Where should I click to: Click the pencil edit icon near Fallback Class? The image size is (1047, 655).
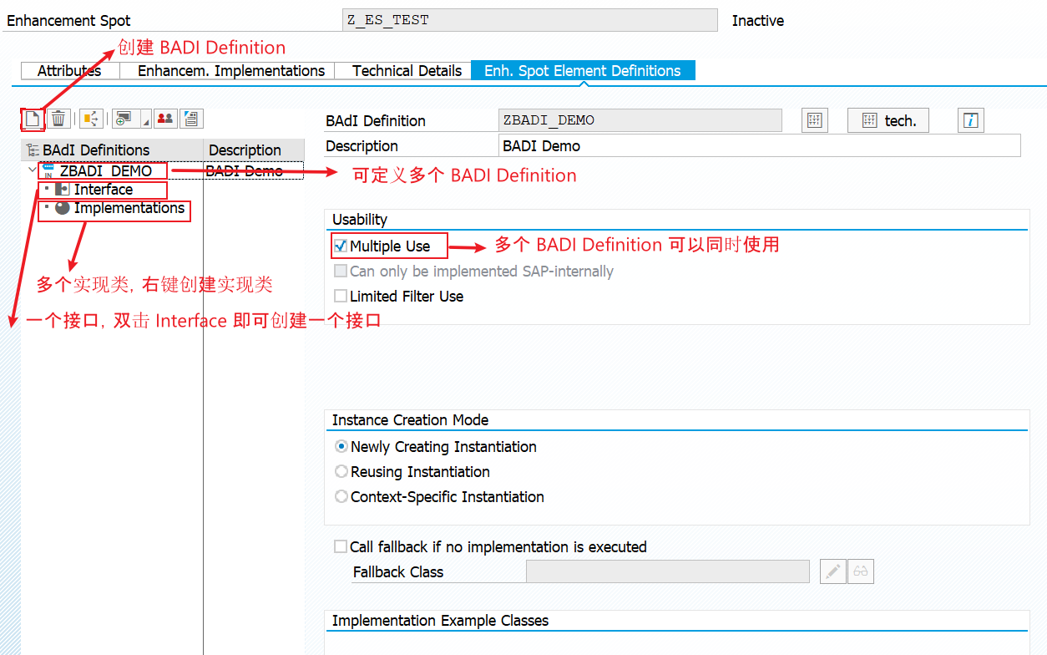(x=833, y=571)
